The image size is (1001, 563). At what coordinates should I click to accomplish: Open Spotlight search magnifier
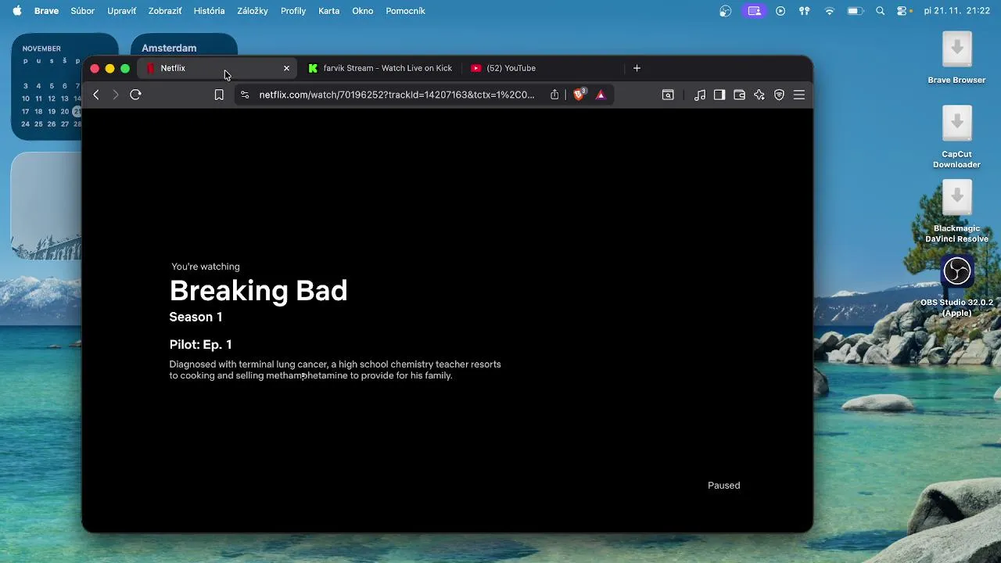881,11
